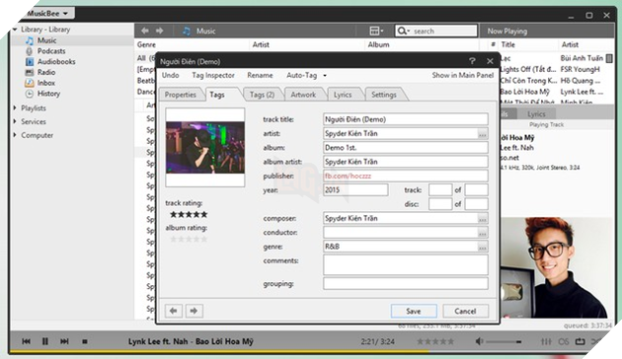Go to next track in tag editor
This screenshot has width=622, height=359.
pos(194,311)
